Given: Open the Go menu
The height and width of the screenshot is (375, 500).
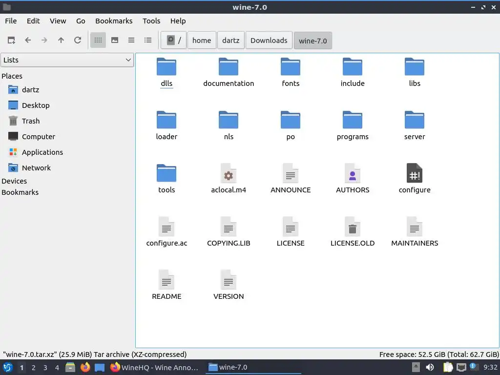Looking at the screenshot, I should [x=81, y=21].
